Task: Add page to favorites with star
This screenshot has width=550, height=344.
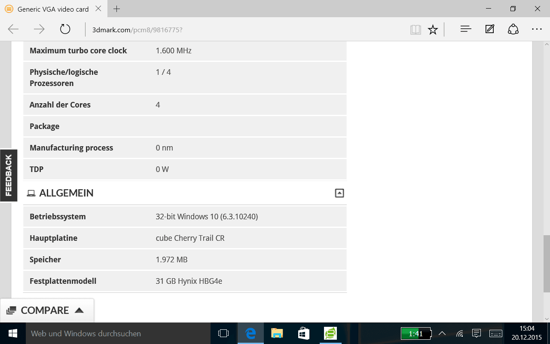Action: pyautogui.click(x=433, y=29)
